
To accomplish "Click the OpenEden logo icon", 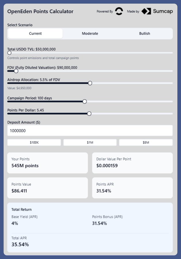I will [119, 11].
